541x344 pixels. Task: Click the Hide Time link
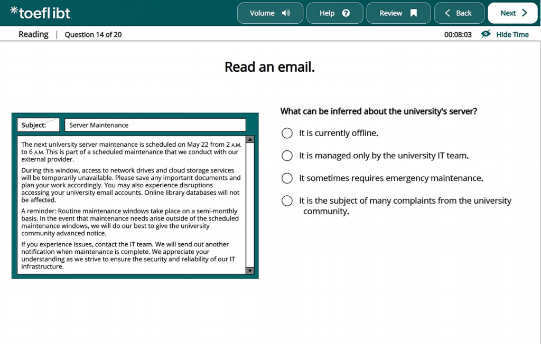coord(512,34)
